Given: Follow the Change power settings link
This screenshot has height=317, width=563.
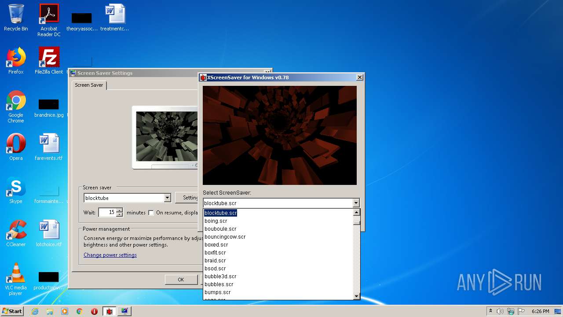Looking at the screenshot, I should coord(110,255).
